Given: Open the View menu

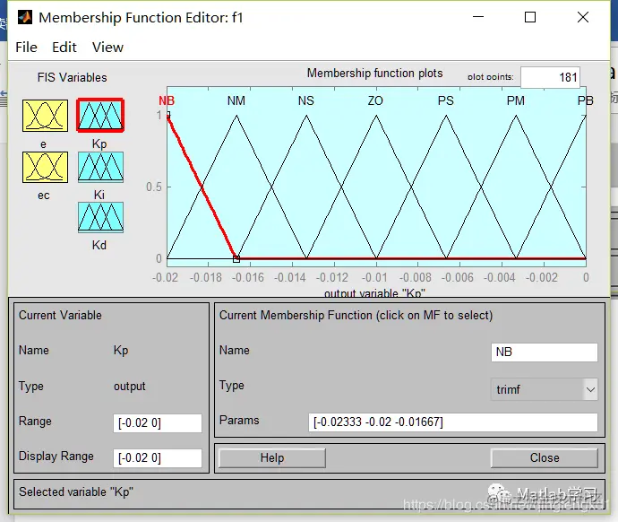Looking at the screenshot, I should pos(107,48).
